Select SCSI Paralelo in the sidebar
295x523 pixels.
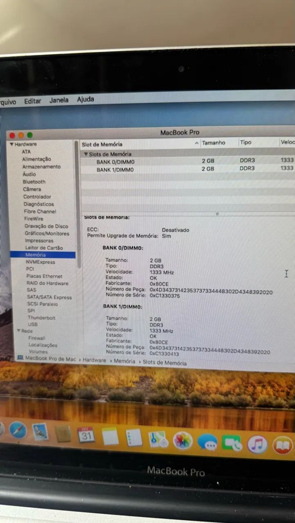click(x=43, y=304)
